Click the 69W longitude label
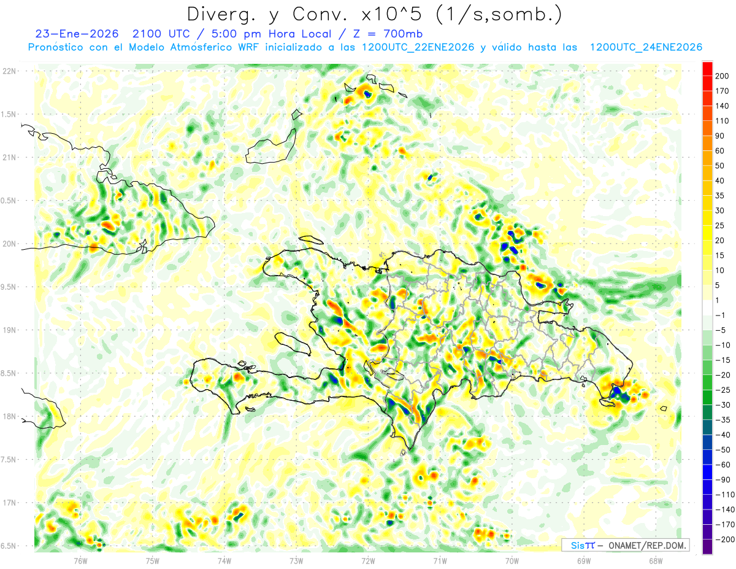This screenshot has height=569, width=736. (583, 560)
